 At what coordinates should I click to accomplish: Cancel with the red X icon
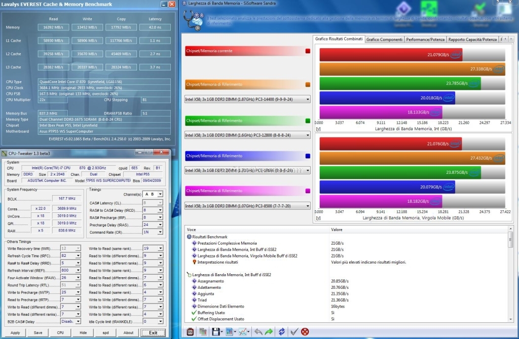(x=305, y=331)
